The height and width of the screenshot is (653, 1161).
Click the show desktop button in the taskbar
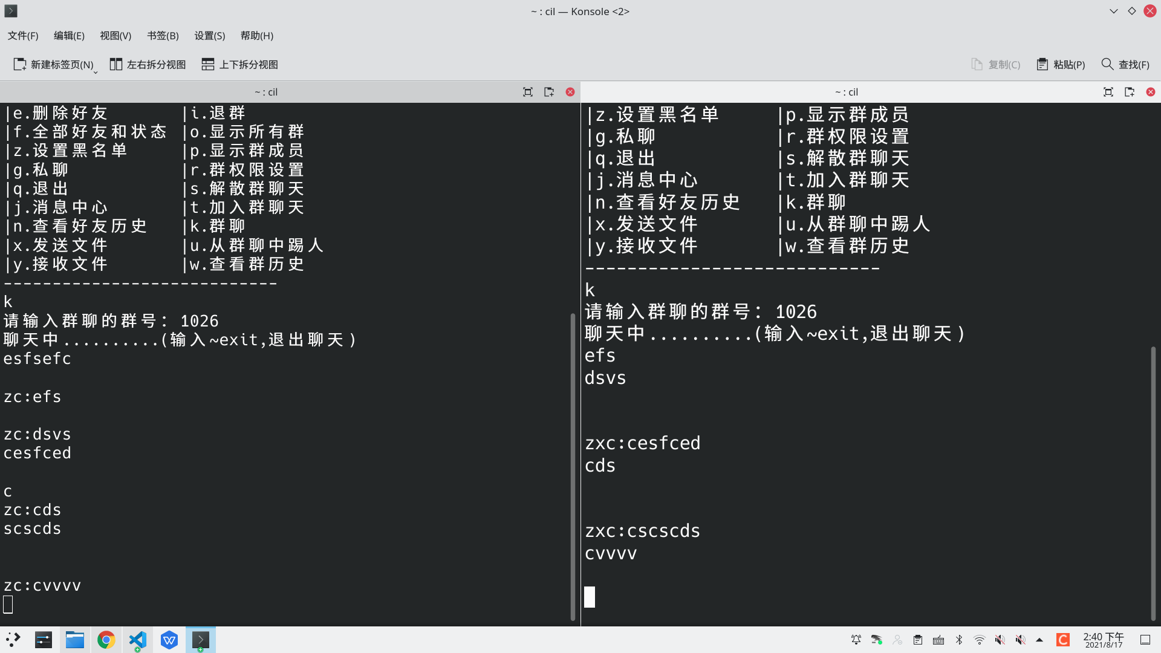tap(1145, 640)
